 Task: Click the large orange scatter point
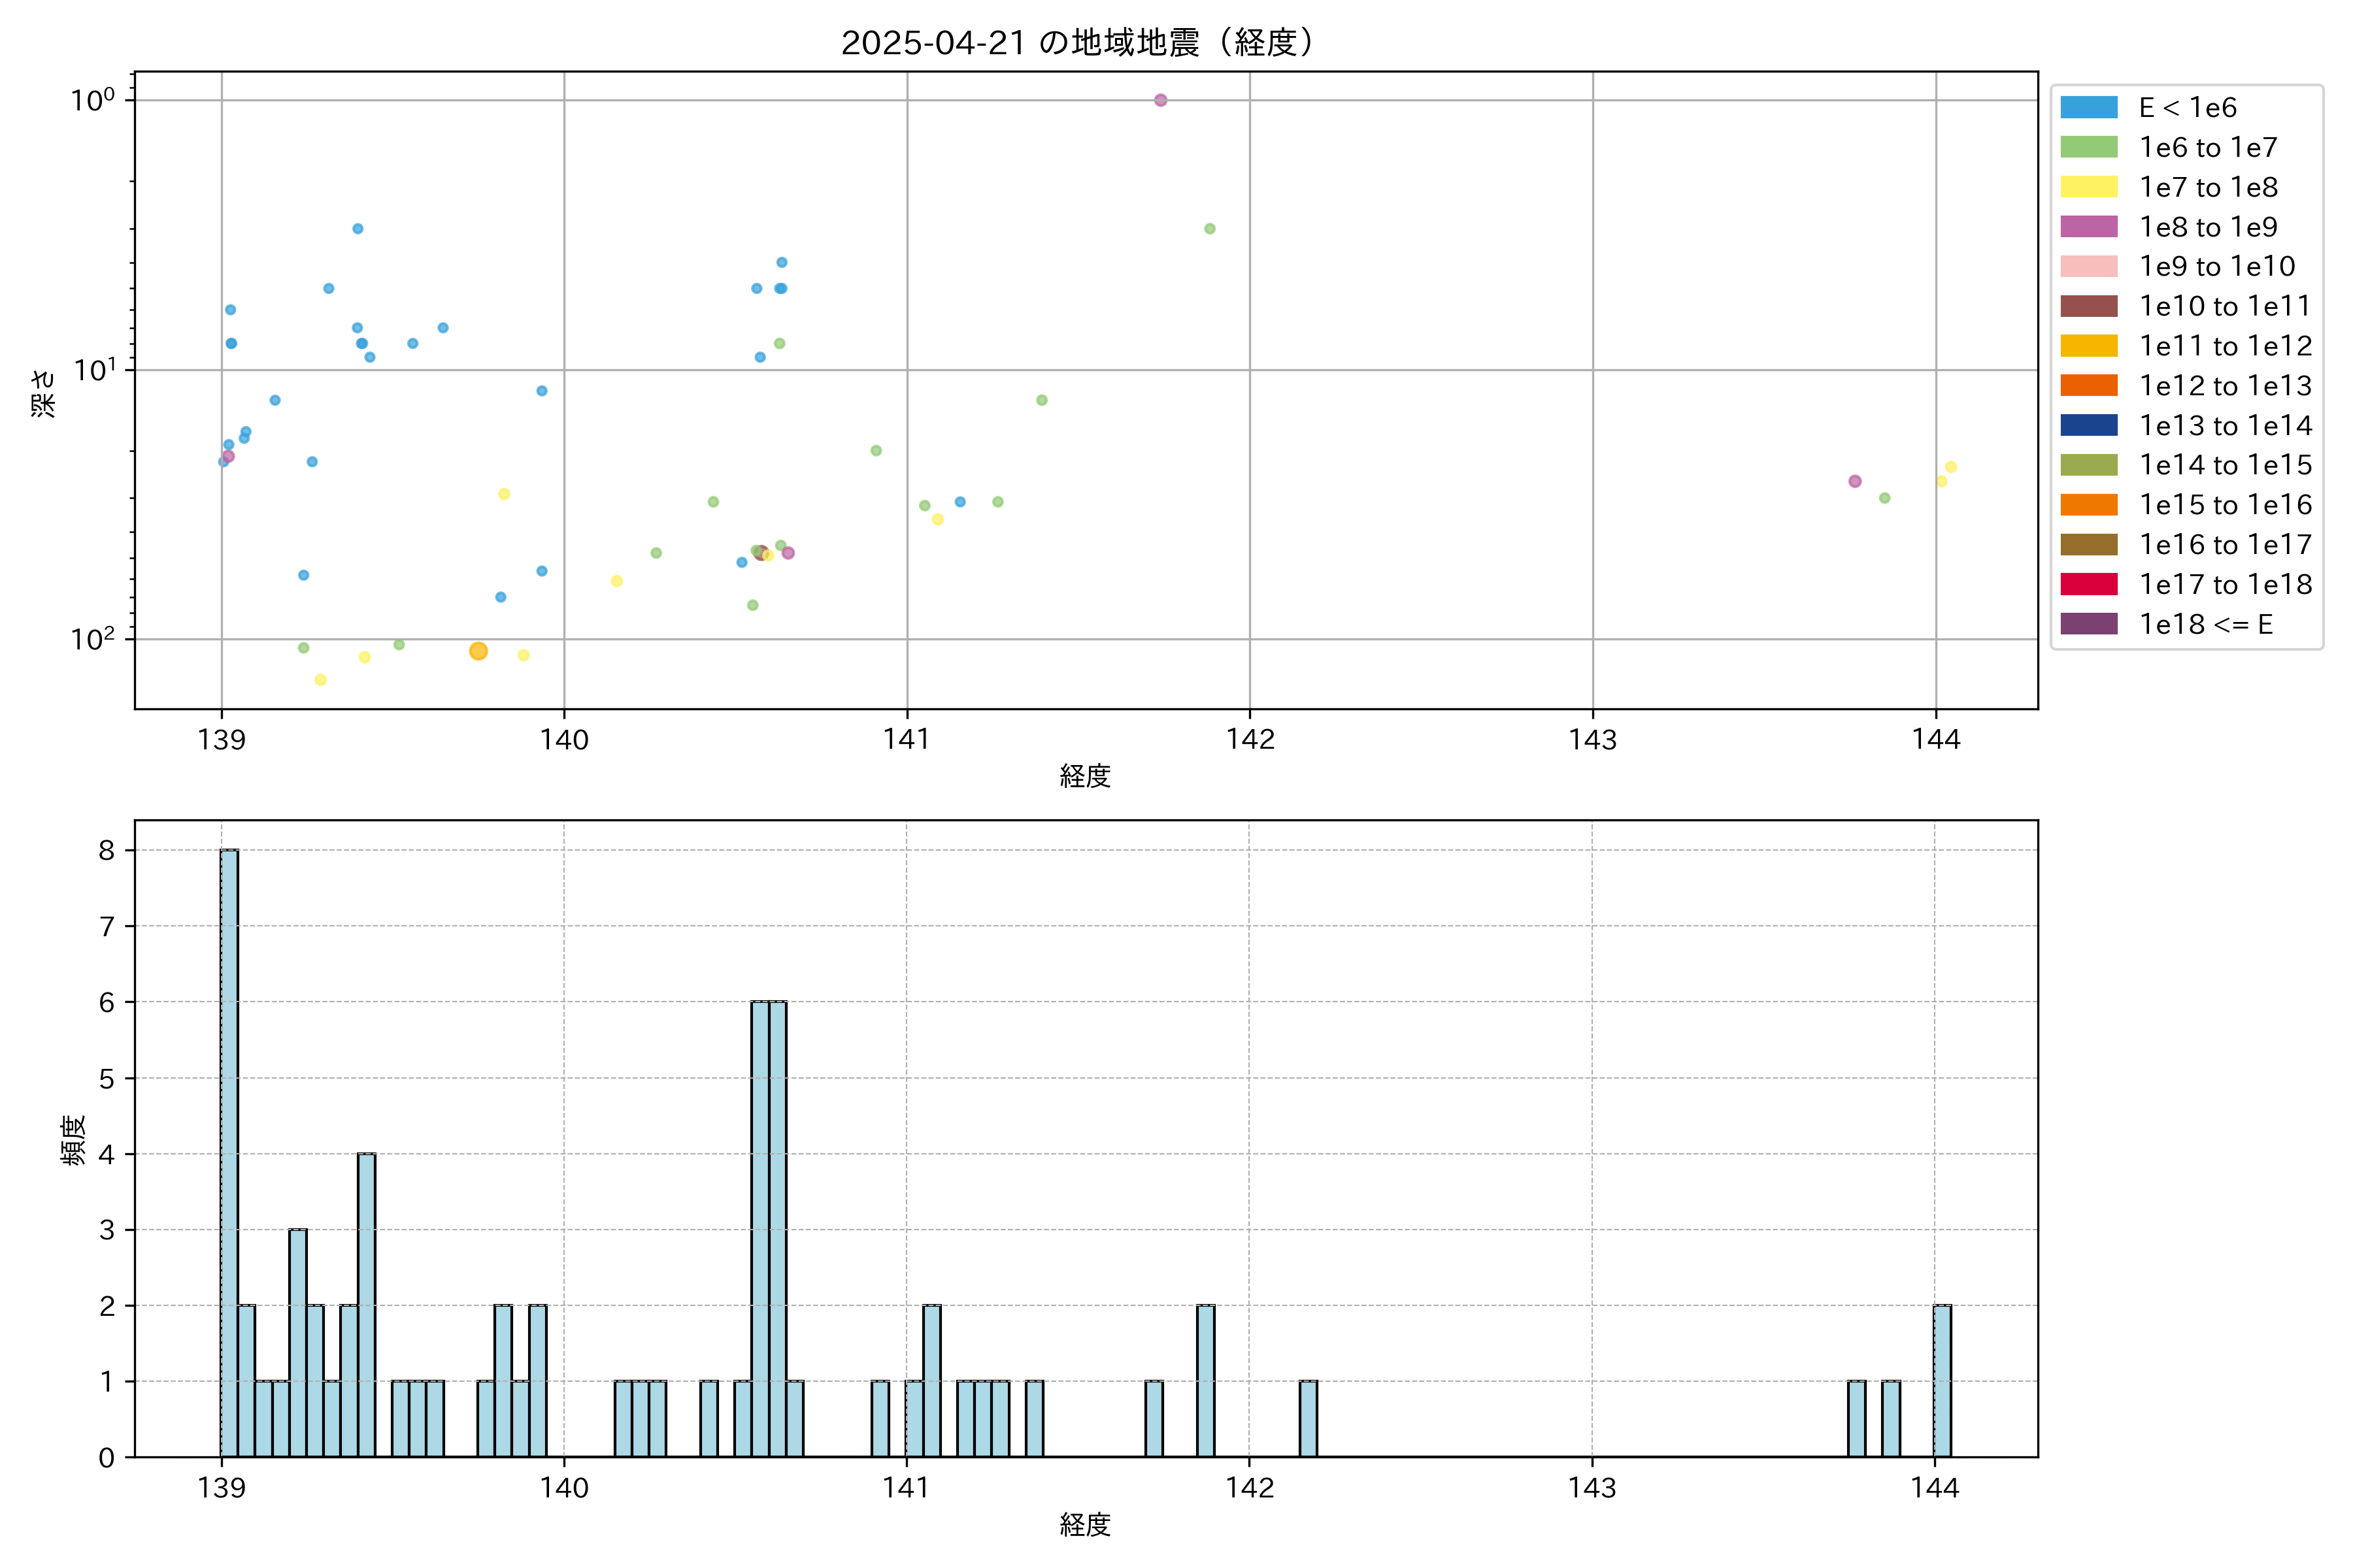pos(478,651)
